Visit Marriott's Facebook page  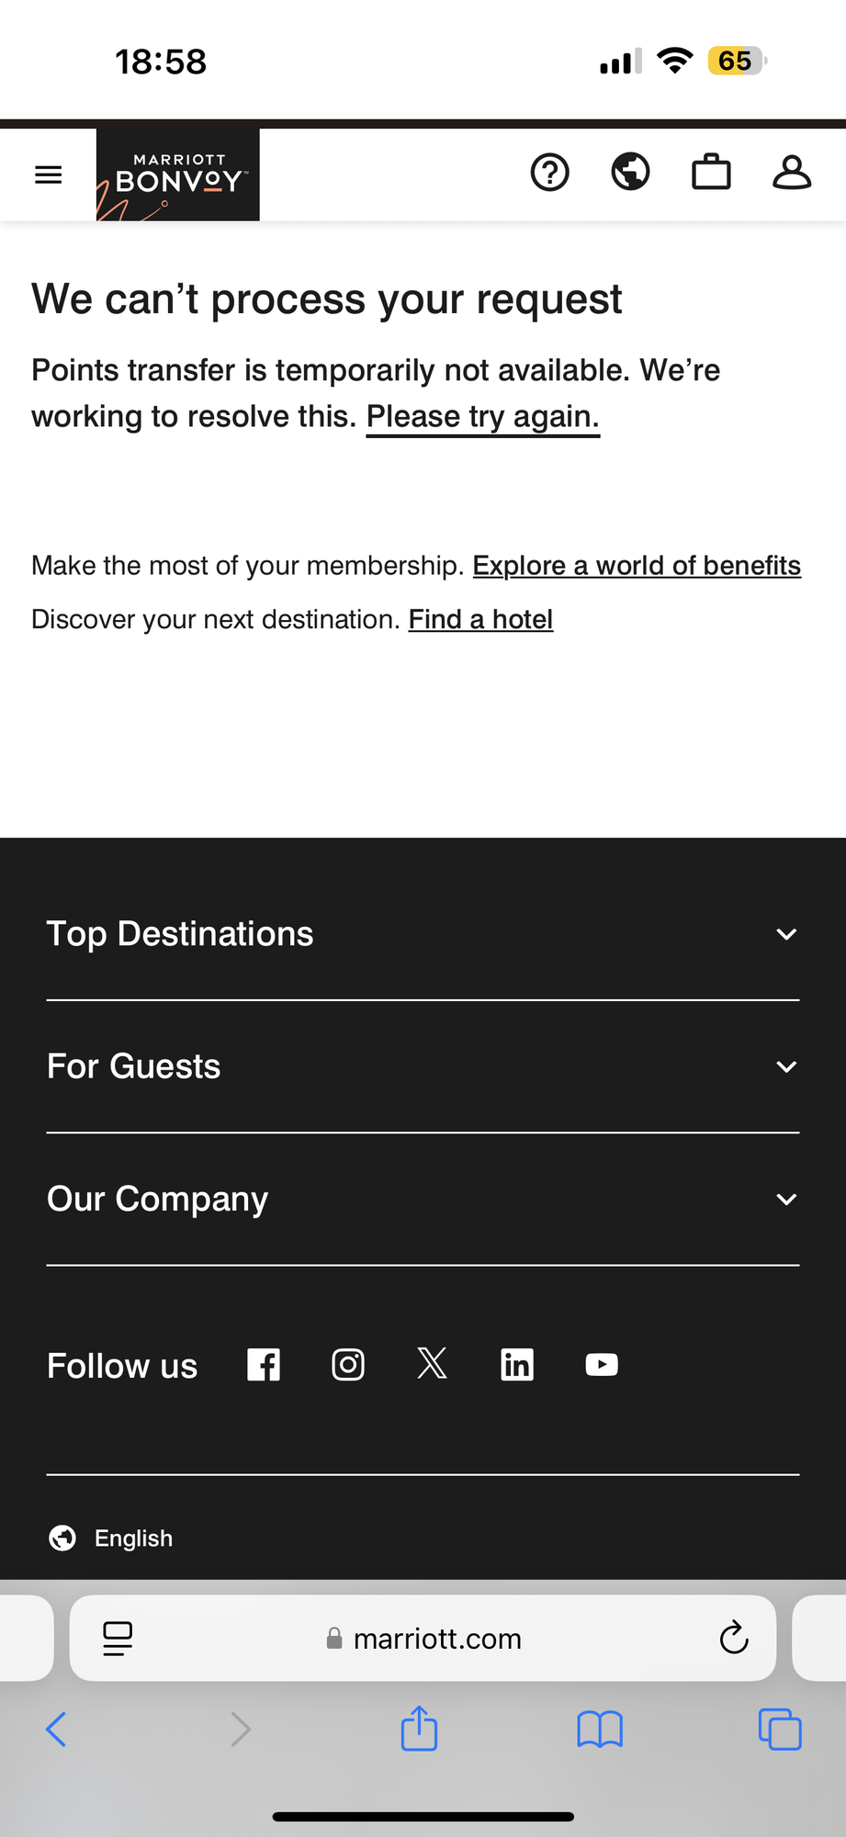point(264,1365)
